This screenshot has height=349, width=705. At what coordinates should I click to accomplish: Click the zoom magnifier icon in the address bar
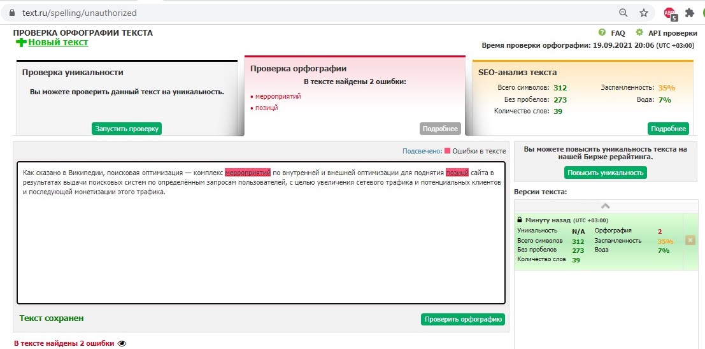point(623,13)
